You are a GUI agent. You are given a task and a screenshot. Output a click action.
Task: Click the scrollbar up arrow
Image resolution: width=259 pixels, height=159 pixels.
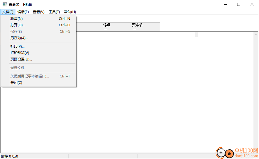pos(256,34)
